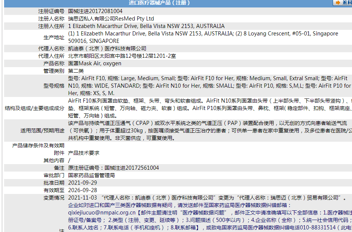Select the change record dated 2021-11-03
The height and width of the screenshot is (232, 352).
tap(208, 198)
